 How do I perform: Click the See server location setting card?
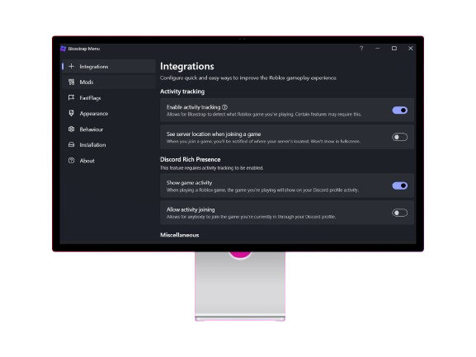(287, 137)
